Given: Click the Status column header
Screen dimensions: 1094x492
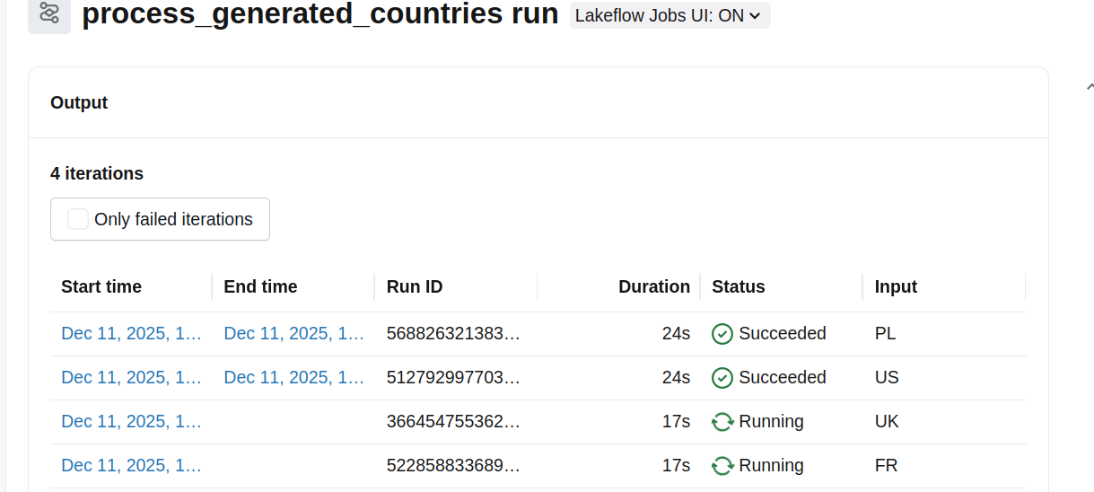Looking at the screenshot, I should (x=738, y=287).
